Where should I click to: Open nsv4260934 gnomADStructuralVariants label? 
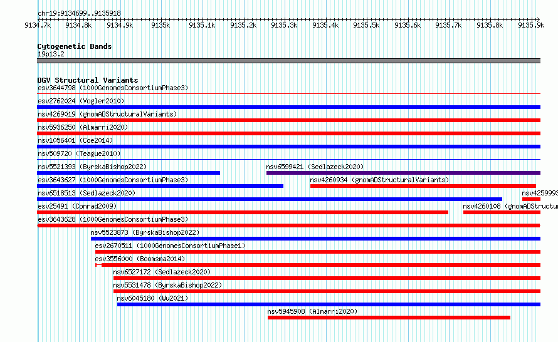[x=379, y=180]
